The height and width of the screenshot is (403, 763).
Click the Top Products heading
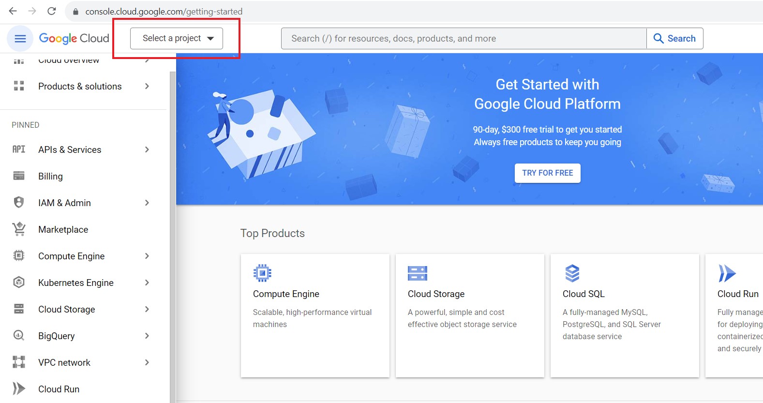(272, 233)
